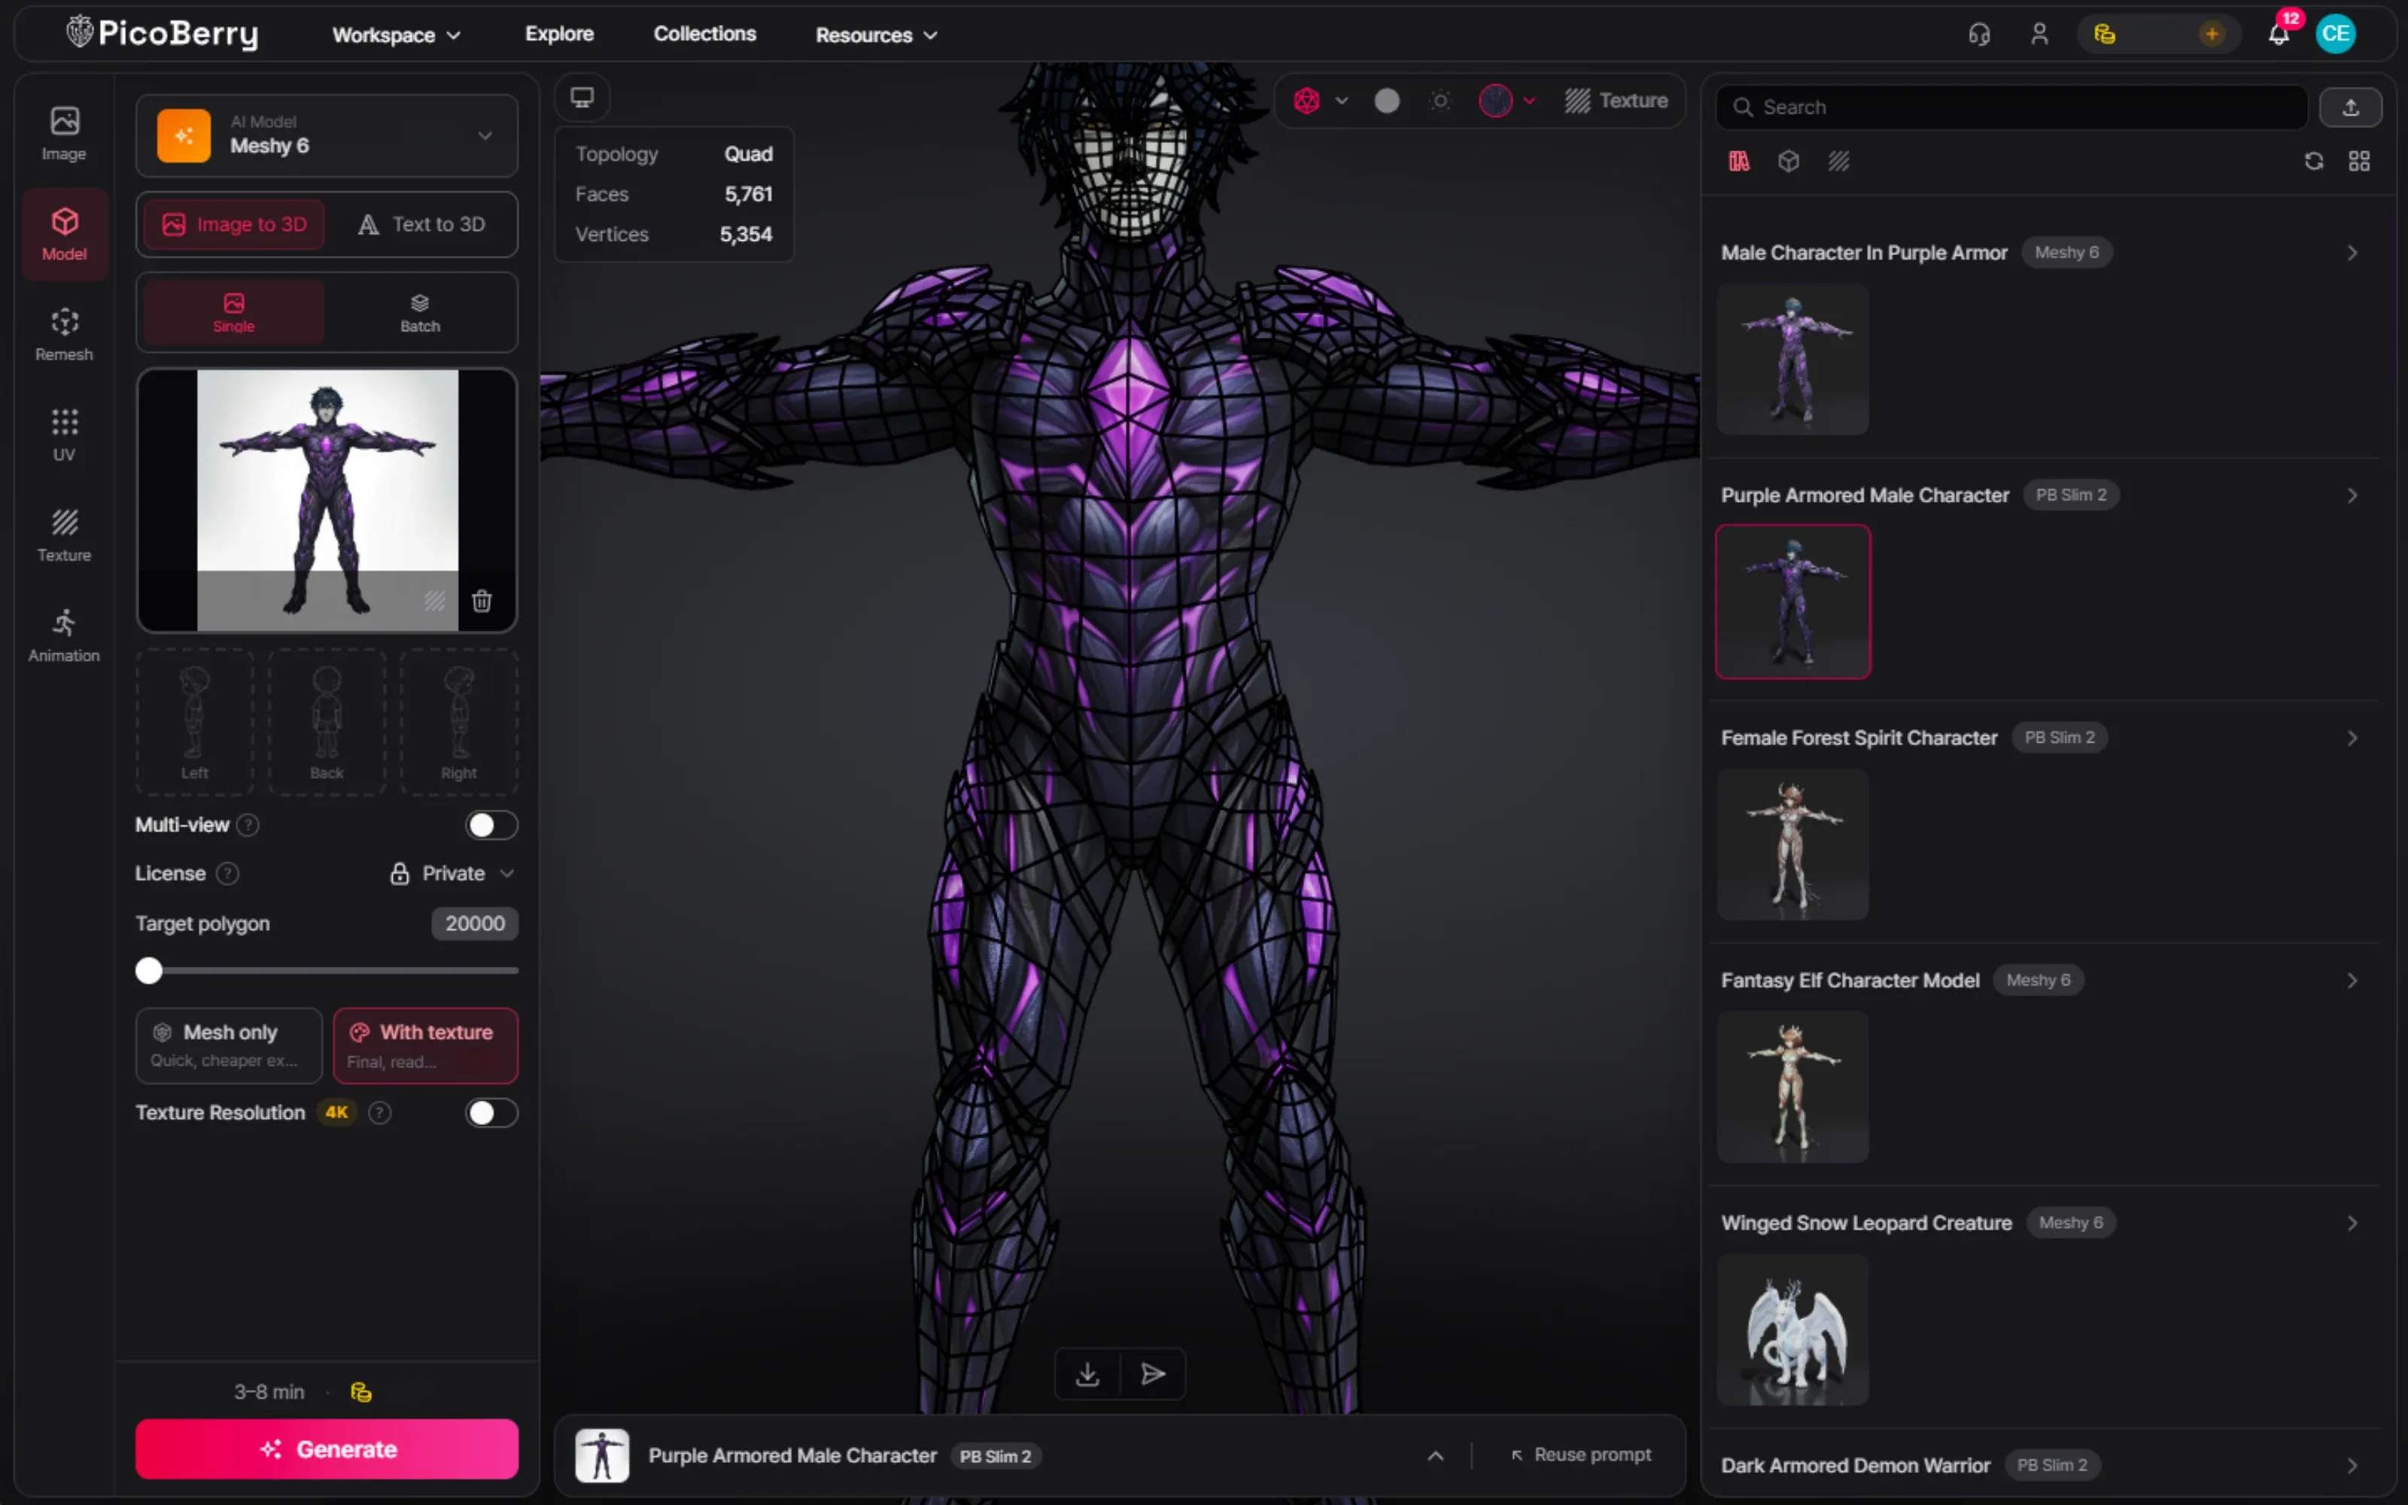
Task: Open the Remesh tool
Action: (x=64, y=334)
